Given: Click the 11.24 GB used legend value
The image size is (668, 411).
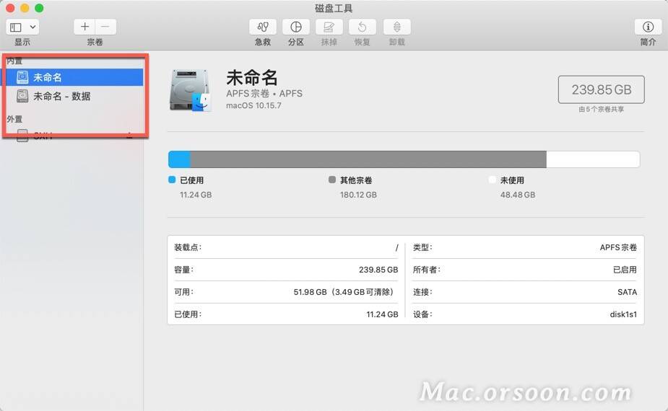Looking at the screenshot, I should point(196,195).
